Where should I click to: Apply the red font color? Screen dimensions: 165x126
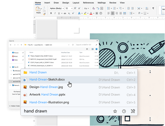coord(91,13)
